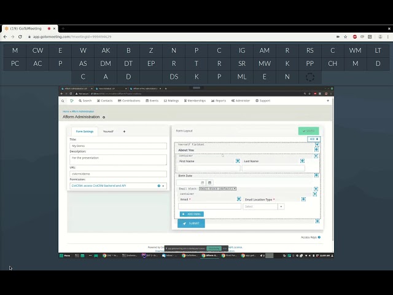Image resolution: width=393 pixels, height=295 pixels.
Task: Click the Afform Administration breadcrumb link
Action: point(83,111)
